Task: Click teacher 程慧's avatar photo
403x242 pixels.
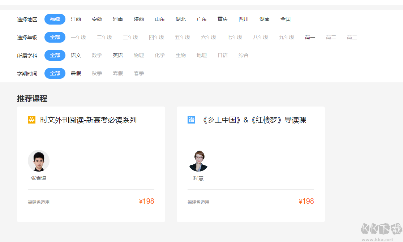Action: click(198, 160)
